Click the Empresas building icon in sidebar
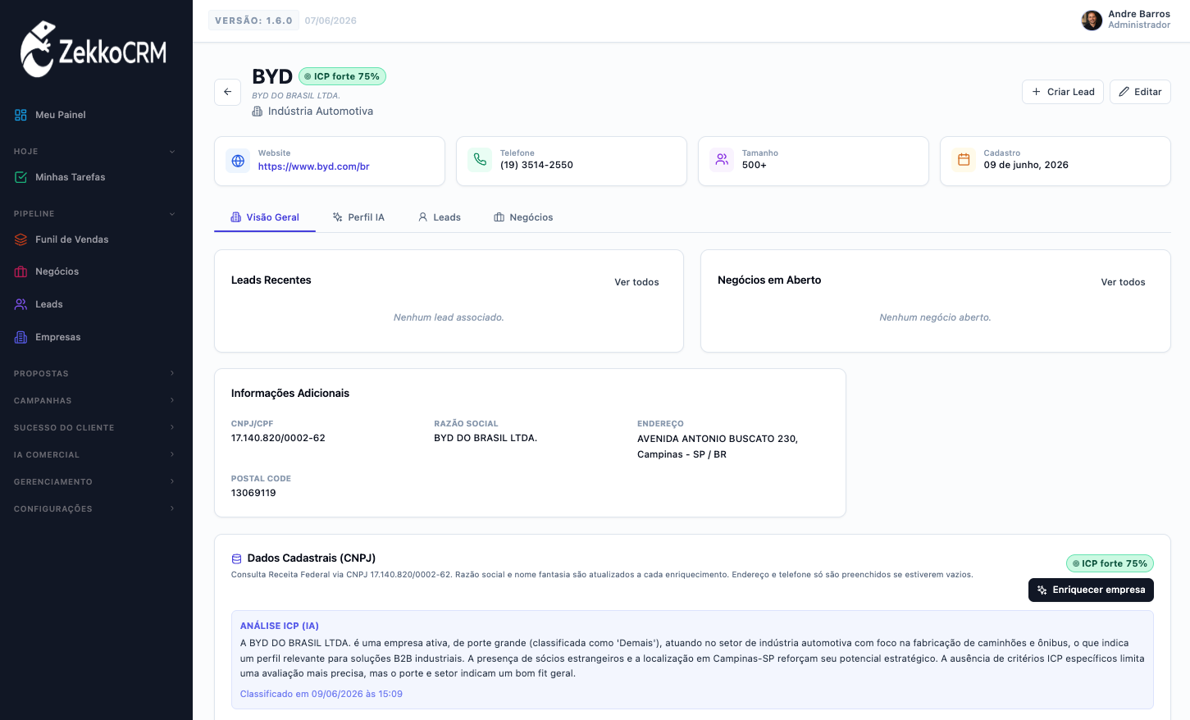The image size is (1190, 720). pos(21,337)
